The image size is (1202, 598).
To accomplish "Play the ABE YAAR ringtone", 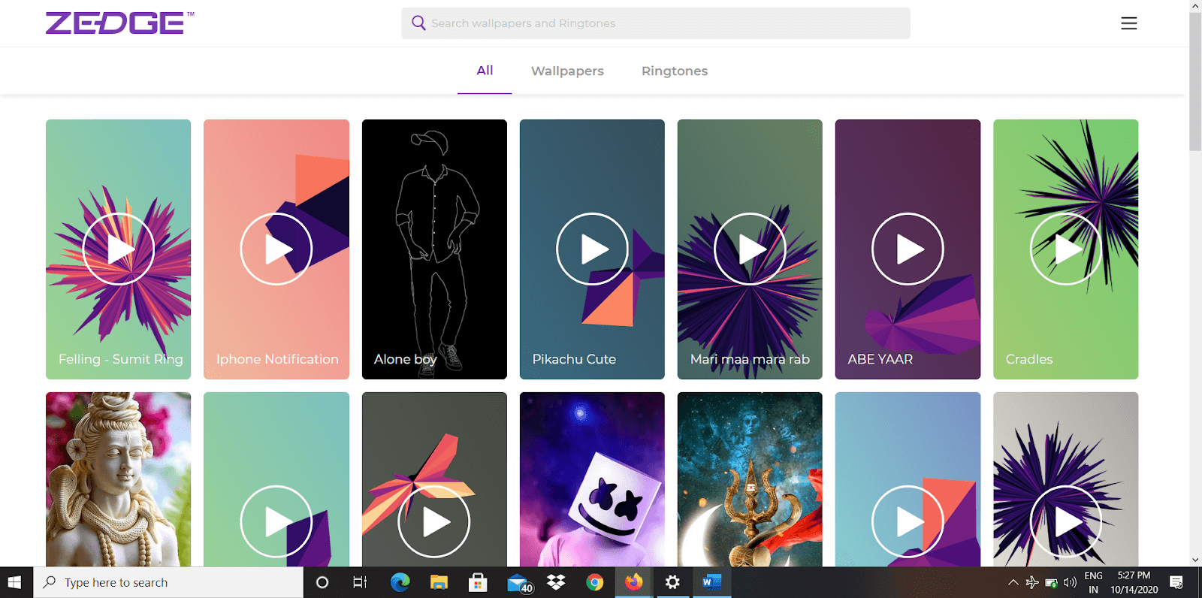I will pos(908,249).
